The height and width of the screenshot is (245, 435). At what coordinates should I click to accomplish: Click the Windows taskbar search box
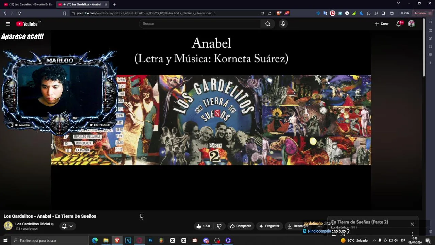point(50,241)
